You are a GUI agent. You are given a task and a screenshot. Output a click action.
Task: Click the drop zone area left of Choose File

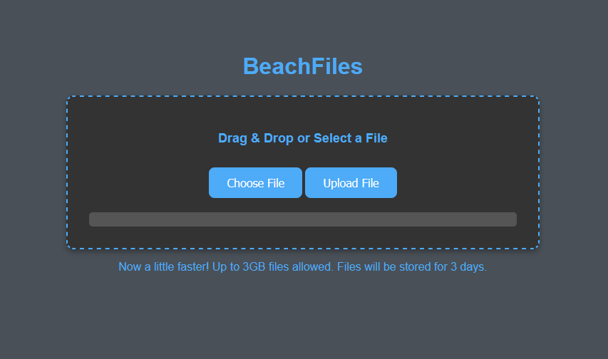point(143,183)
